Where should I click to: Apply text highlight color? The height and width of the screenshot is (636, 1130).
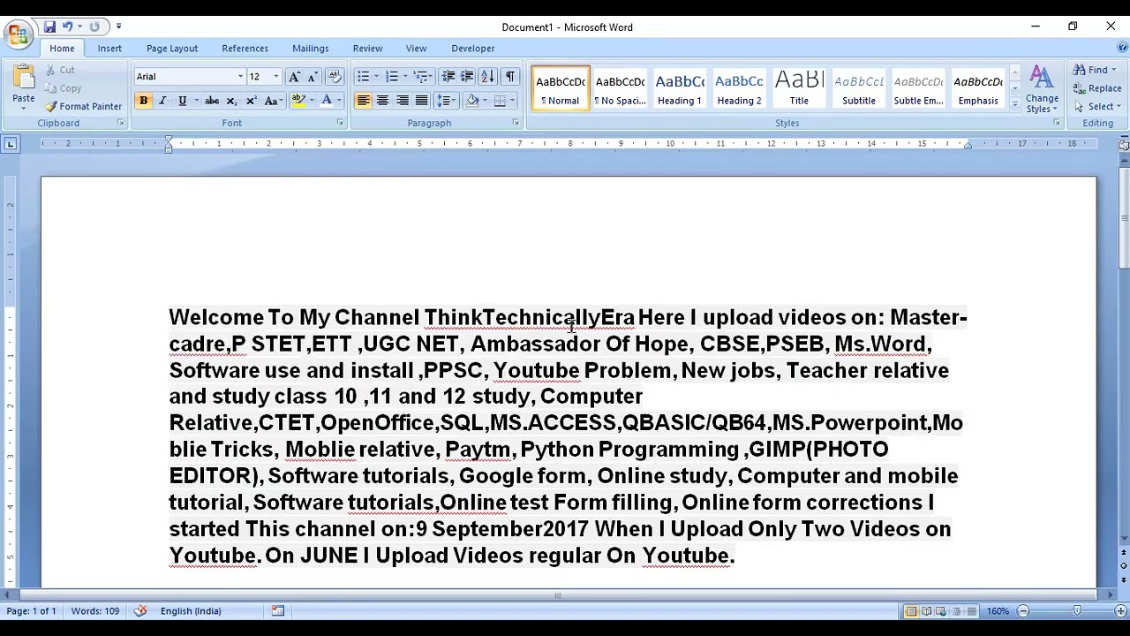point(298,101)
